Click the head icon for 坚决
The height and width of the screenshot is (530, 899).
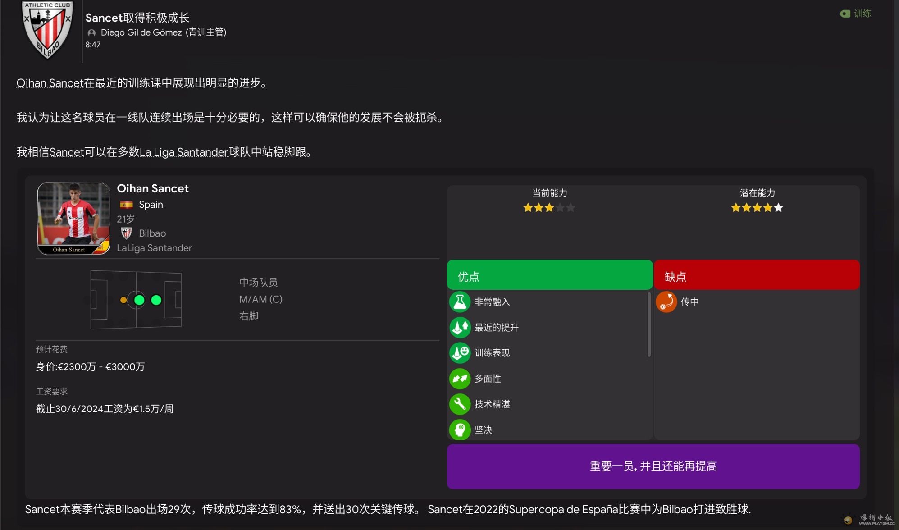(460, 429)
